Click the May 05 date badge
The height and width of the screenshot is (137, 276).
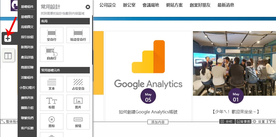148,96
